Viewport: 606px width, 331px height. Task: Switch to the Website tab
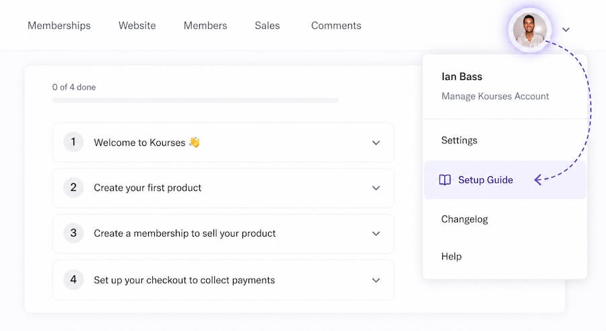137,26
